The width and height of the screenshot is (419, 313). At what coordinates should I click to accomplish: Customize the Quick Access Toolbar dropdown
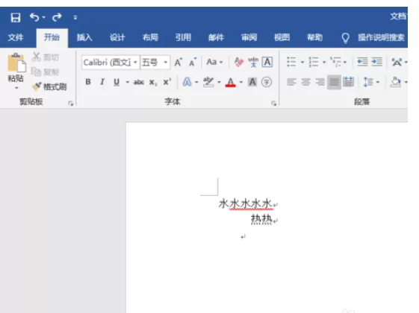click(75, 18)
